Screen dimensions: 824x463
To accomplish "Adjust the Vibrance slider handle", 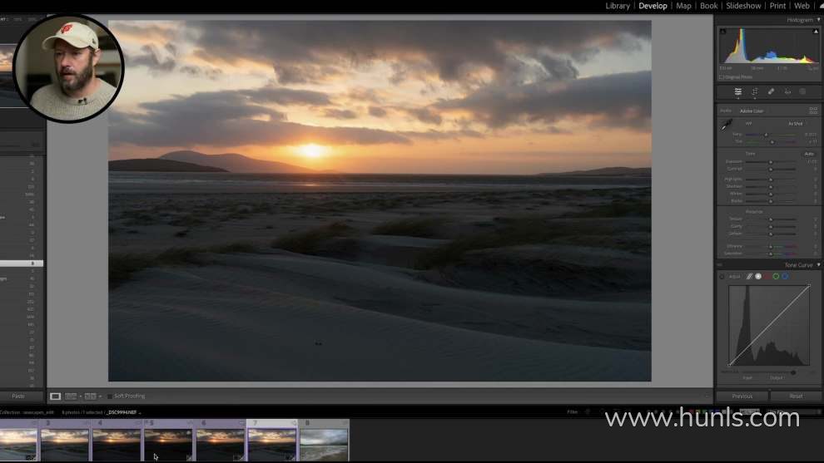I will tap(771, 247).
